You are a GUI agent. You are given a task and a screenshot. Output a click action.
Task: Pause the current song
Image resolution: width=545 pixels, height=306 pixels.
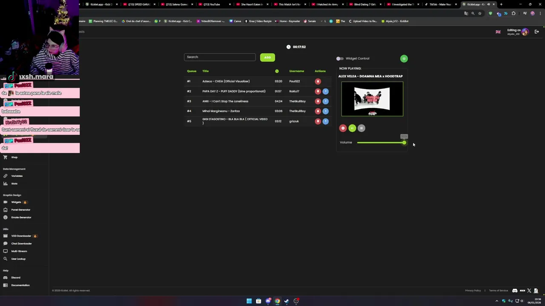click(361, 128)
